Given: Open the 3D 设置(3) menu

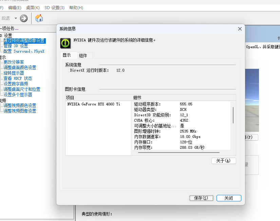Looking at the screenshot, I should [x=54, y=8].
